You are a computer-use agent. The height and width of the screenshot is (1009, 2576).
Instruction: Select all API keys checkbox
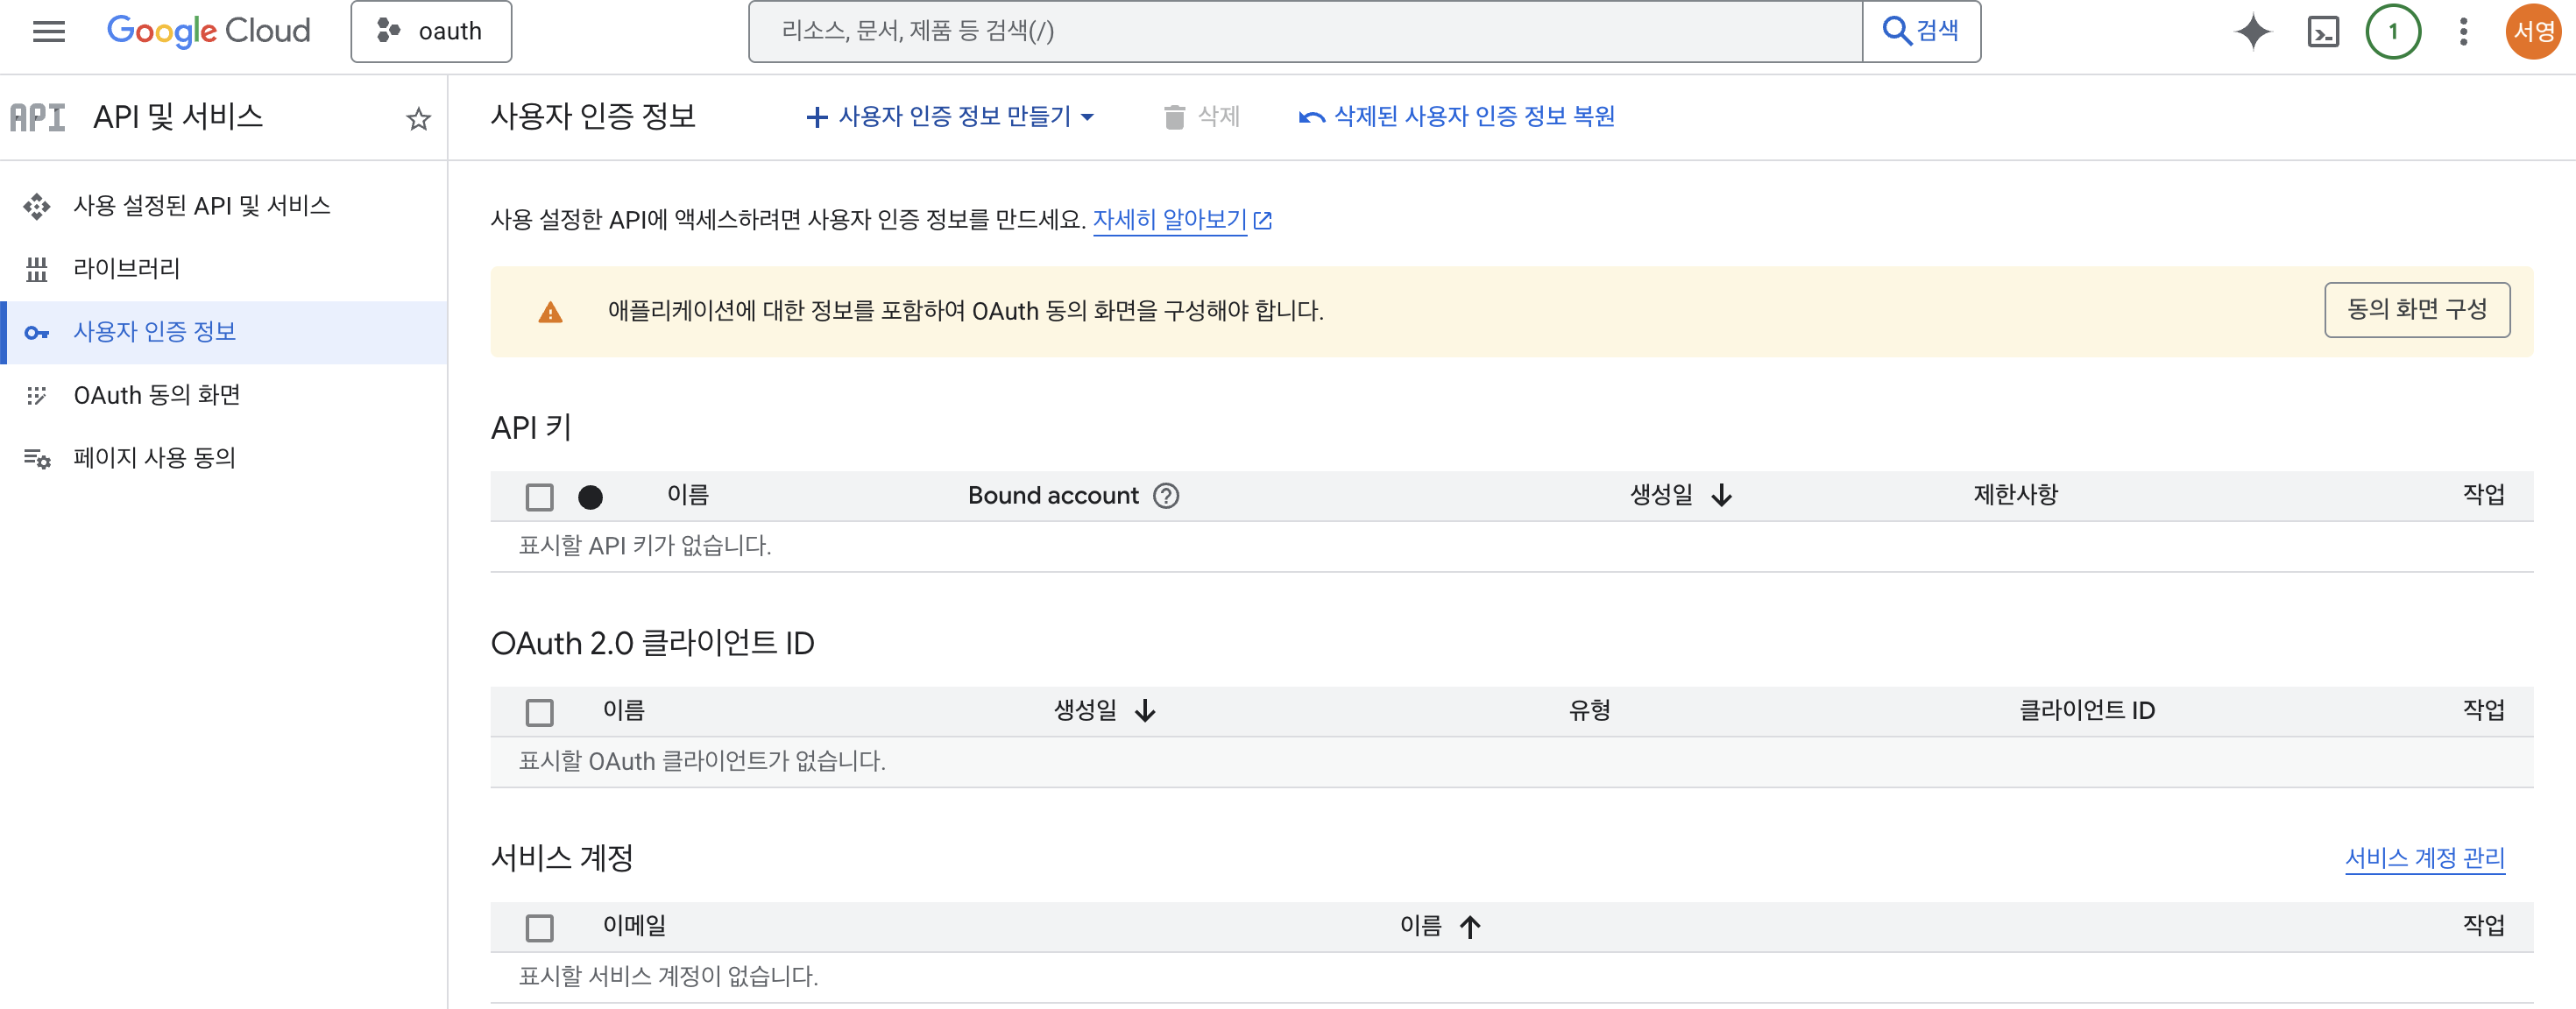tap(539, 497)
